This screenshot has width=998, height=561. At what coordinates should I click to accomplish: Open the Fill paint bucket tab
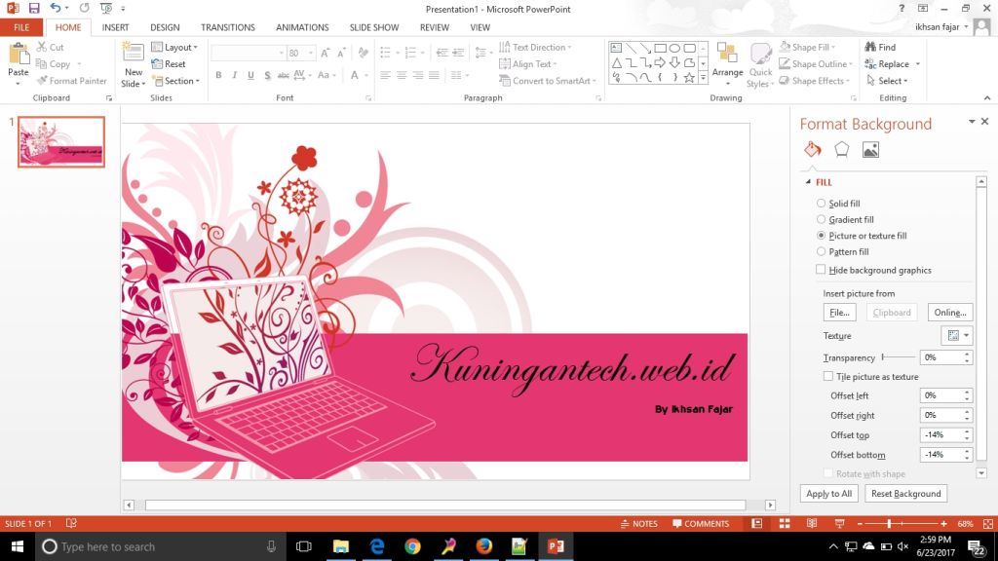pos(812,149)
